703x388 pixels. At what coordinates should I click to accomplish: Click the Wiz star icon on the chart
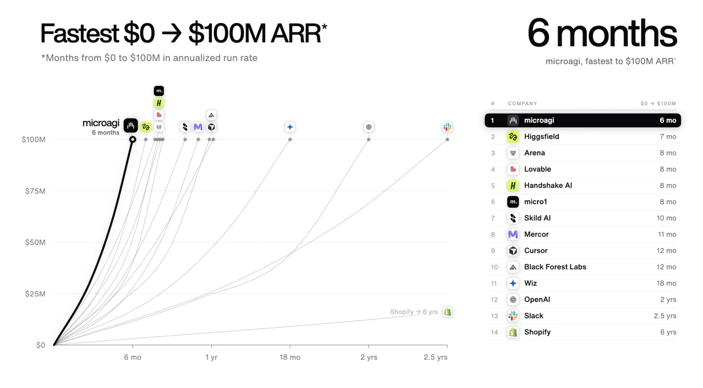click(x=290, y=127)
